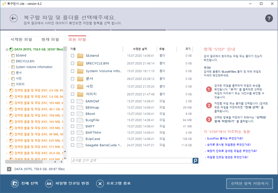This screenshot has width=278, height=193.
Task: Open the 파일명 인코딩 변경은 무엇인가요 link
Action: tap(228, 157)
